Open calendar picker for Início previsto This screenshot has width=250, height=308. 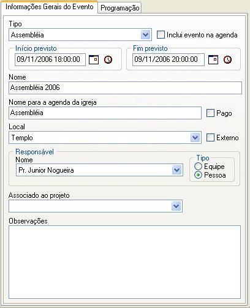point(94,59)
